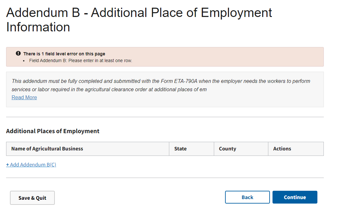Click the divider line above the Save & Quit button

pos(165,178)
